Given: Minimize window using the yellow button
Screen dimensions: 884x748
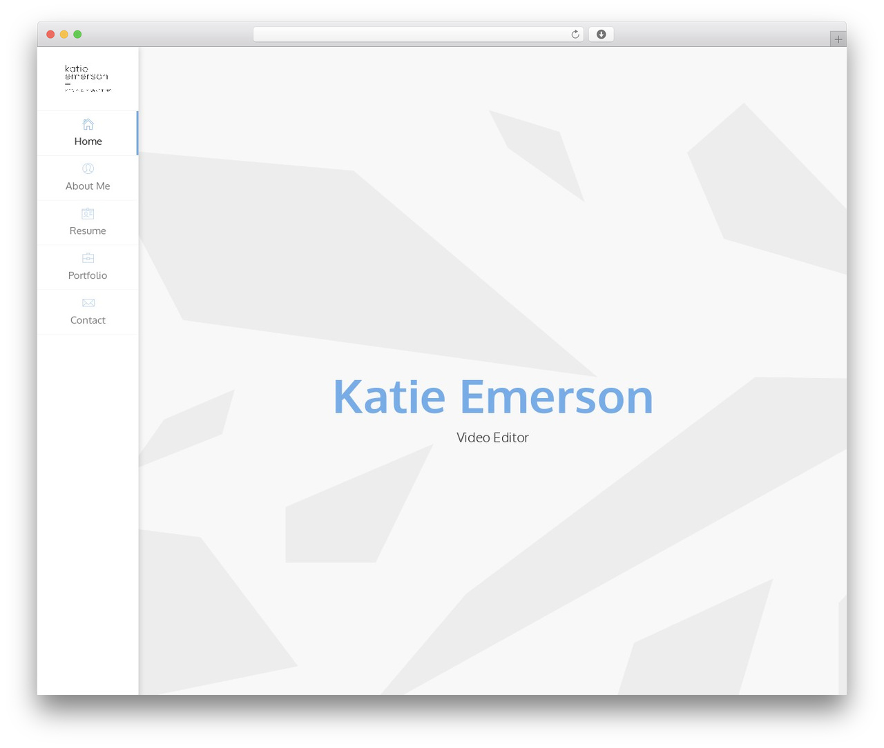Looking at the screenshot, I should coord(64,35).
